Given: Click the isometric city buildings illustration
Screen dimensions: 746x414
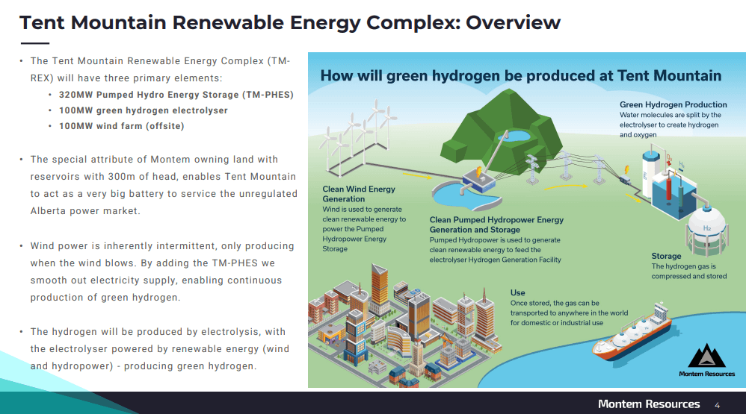Looking at the screenshot, I should [404, 327].
